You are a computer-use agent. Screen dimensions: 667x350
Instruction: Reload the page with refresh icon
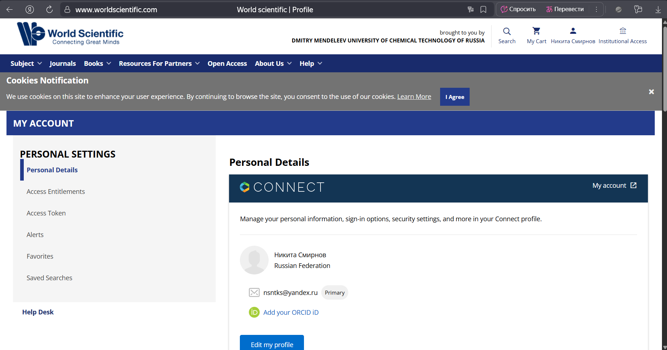[x=49, y=10]
